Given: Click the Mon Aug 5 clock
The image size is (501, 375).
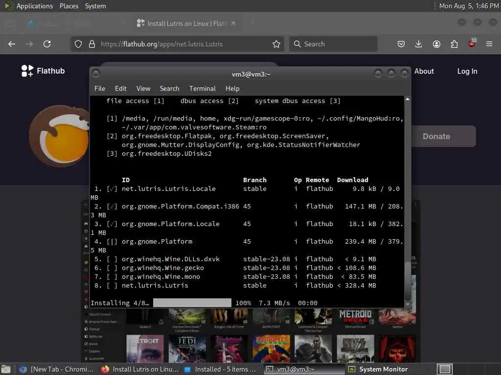Looking at the screenshot, I should click(469, 6).
